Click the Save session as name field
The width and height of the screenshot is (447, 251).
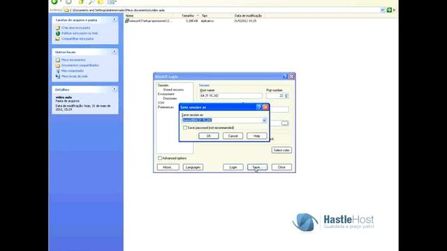click(222, 121)
